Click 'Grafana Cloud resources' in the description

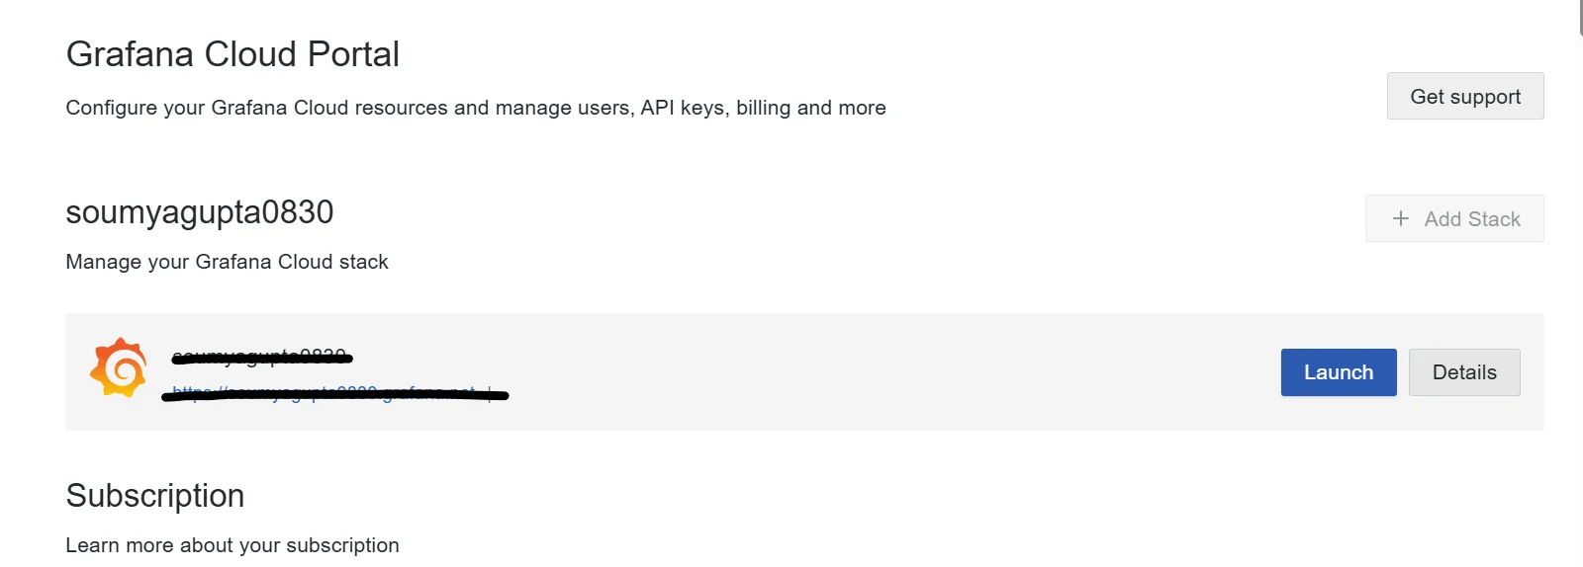coord(329,108)
